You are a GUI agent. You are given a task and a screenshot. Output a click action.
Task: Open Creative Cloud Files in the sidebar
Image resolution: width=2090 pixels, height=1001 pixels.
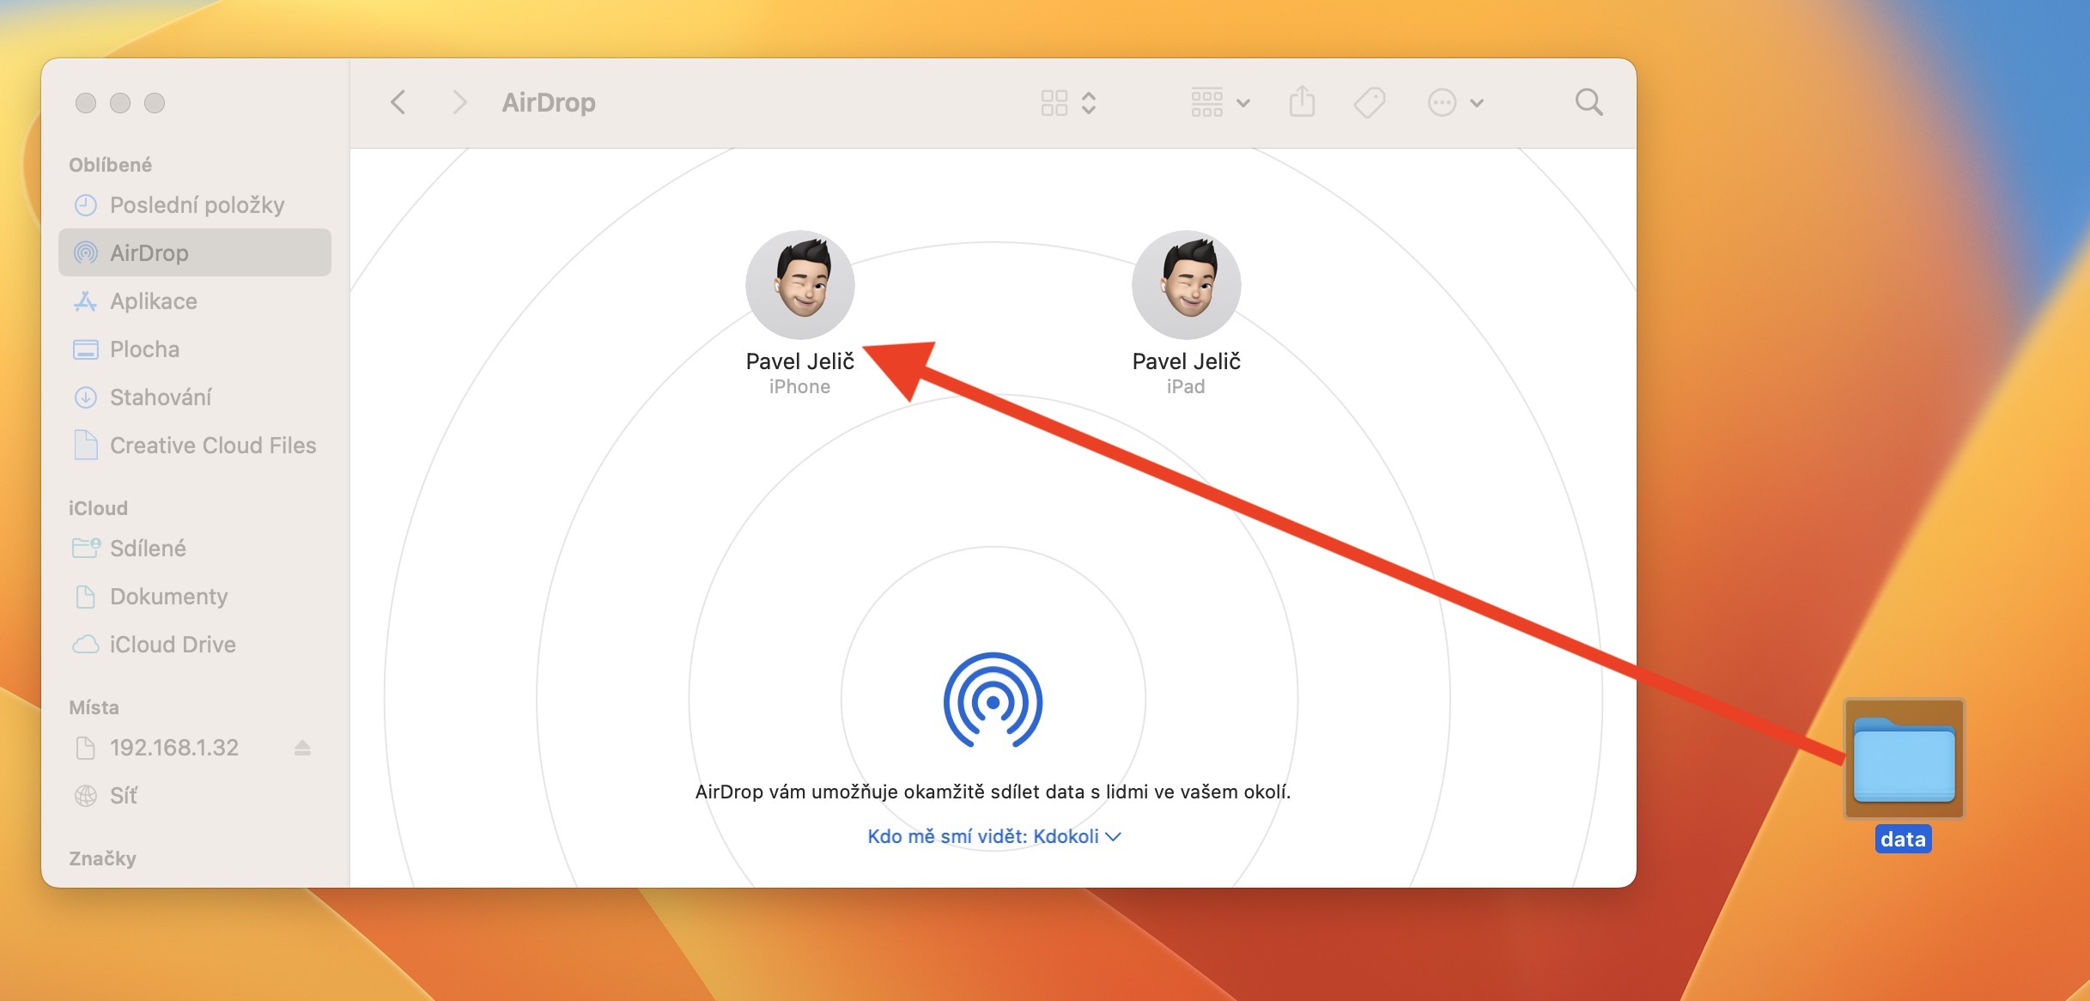pos(212,446)
